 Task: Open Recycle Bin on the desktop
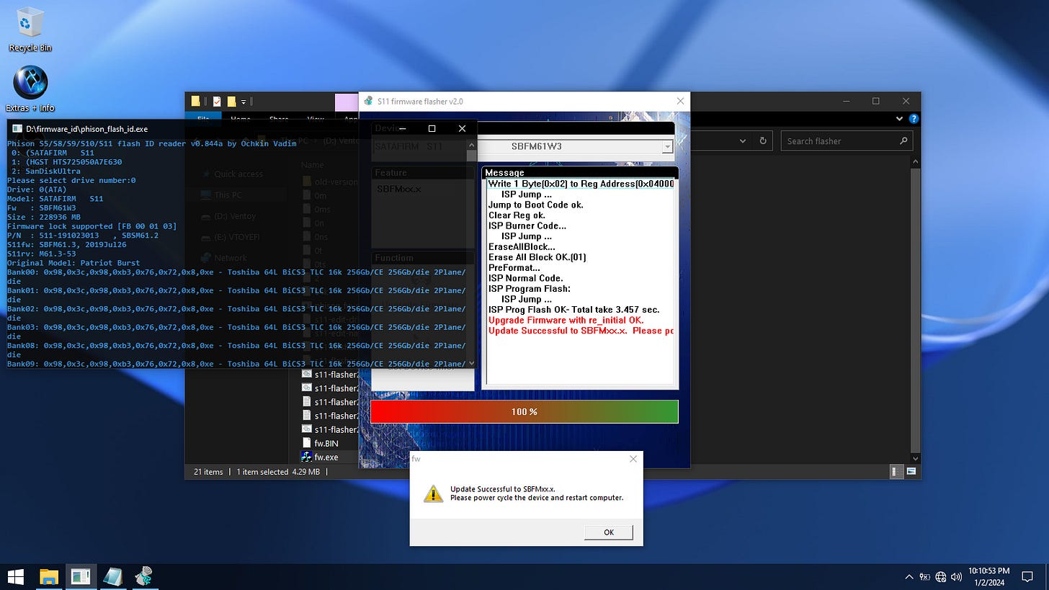point(29,22)
